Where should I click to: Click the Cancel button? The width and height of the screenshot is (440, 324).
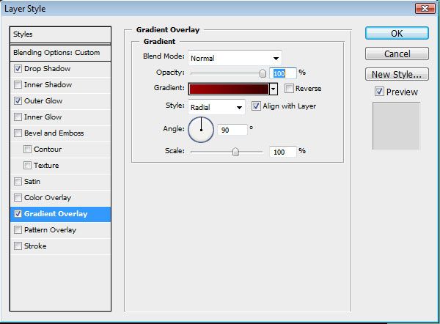click(x=397, y=54)
